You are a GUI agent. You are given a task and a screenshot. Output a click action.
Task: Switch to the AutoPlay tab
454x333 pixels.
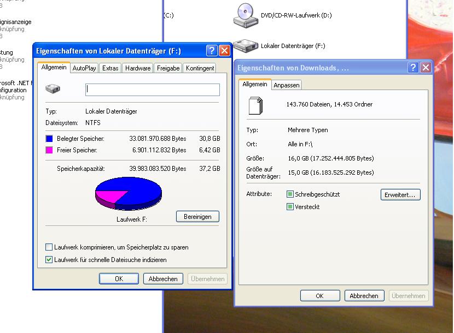84,68
